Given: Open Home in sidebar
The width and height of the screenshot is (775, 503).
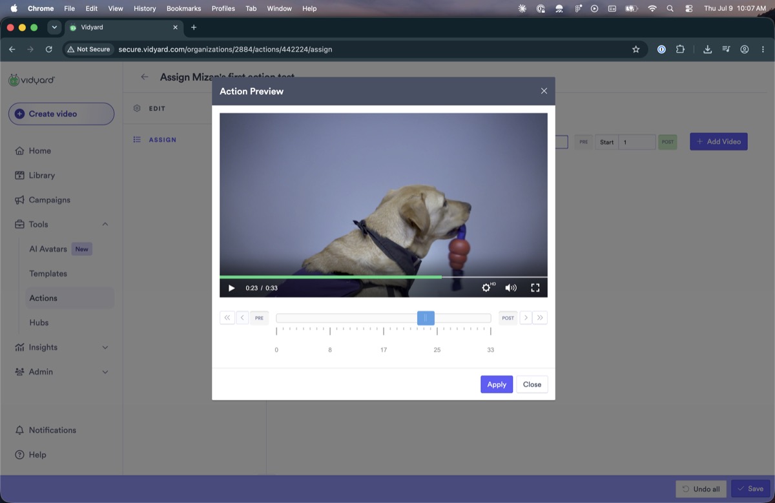Looking at the screenshot, I should [39, 150].
